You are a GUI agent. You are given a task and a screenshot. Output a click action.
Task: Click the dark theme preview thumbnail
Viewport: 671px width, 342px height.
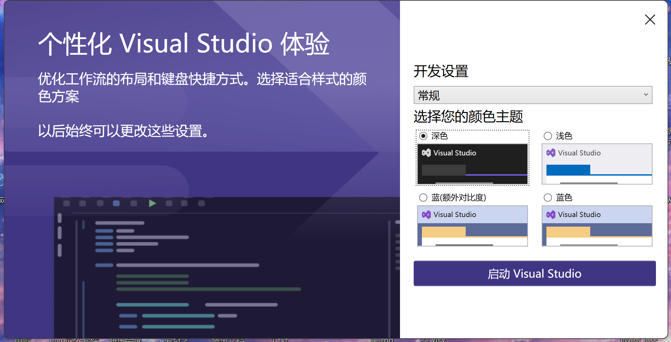[473, 164]
